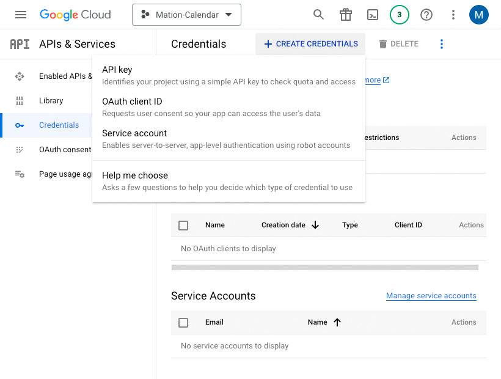This screenshot has width=501, height=379.
Task: Click the Credentials page title
Action: point(199,44)
